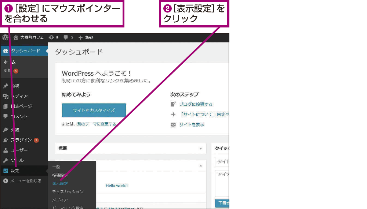Open the comments bubble icon in admin bar
The height and width of the screenshot is (209, 367).
[x=66, y=37]
